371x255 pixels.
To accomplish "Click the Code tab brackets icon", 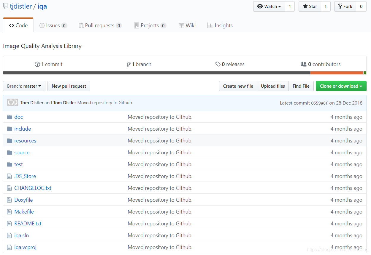I will coord(12,25).
